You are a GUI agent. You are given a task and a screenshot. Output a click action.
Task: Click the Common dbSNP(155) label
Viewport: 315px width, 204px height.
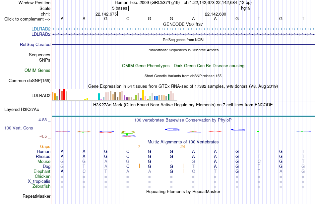click(x=29, y=80)
